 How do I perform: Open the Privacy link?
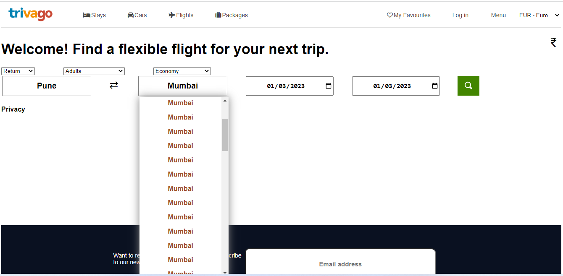13,109
